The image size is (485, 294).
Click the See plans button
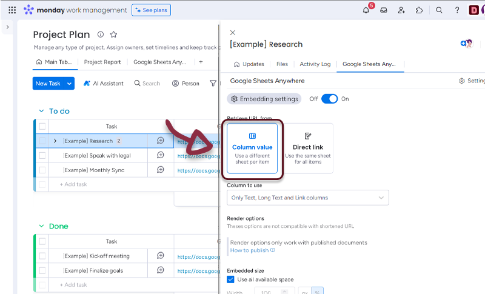(151, 10)
